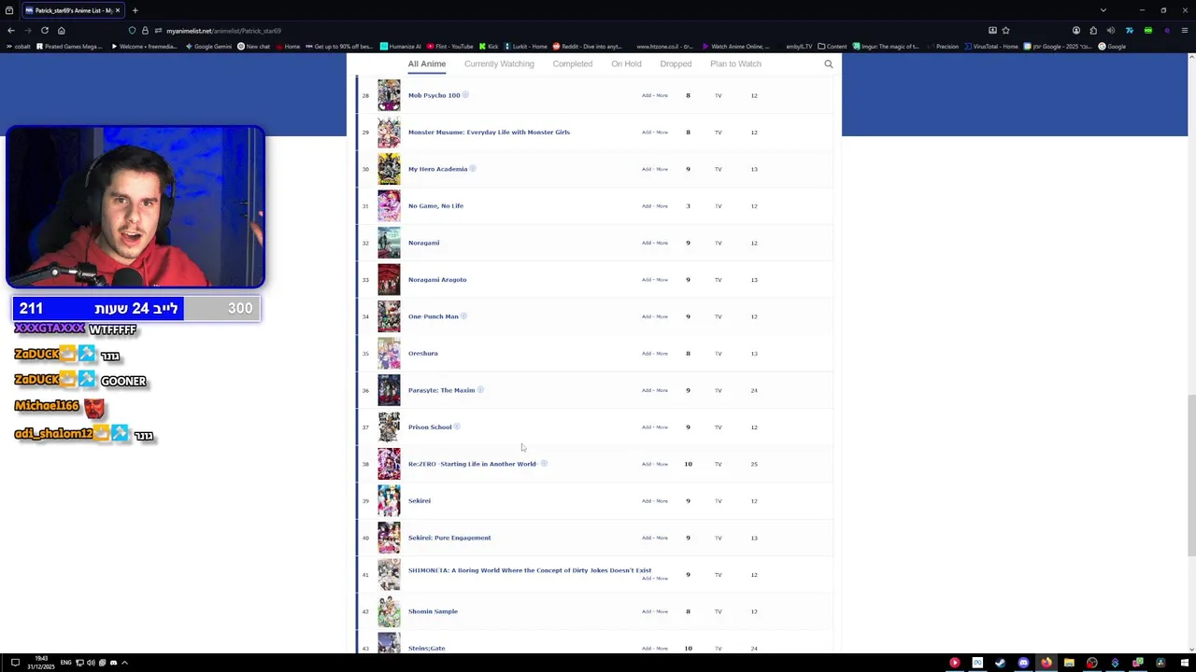
Task: Switch to the On Hold tab
Action: (626, 64)
